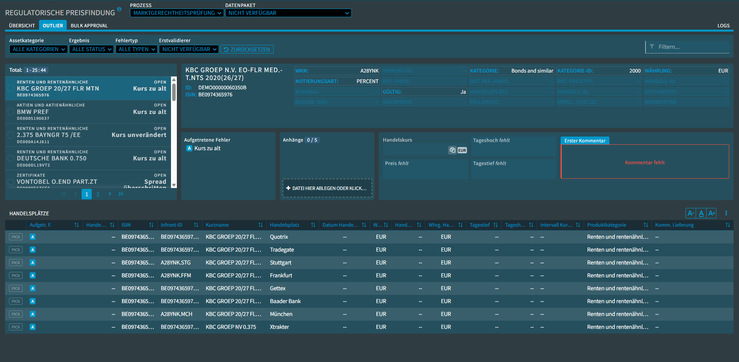Increase table font size with A+ icon

pos(711,213)
